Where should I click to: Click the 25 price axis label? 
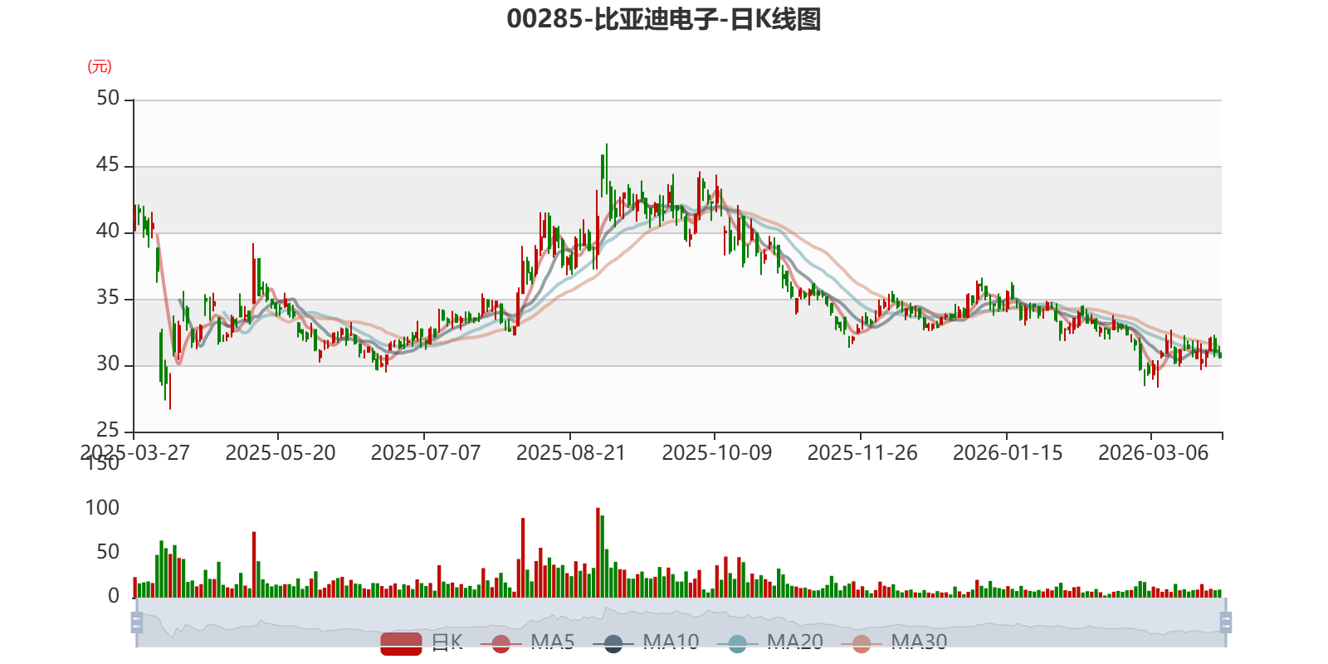(108, 430)
